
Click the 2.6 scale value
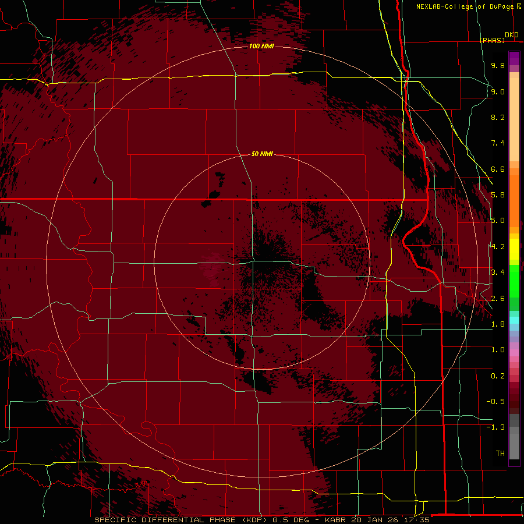(498, 299)
